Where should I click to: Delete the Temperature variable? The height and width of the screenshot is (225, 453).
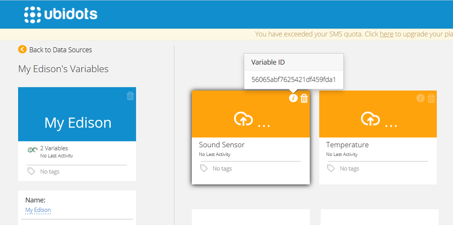[x=431, y=98]
